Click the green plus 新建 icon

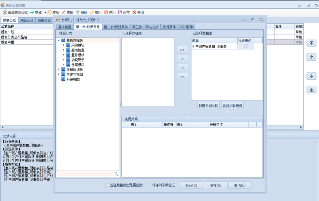pos(32,13)
